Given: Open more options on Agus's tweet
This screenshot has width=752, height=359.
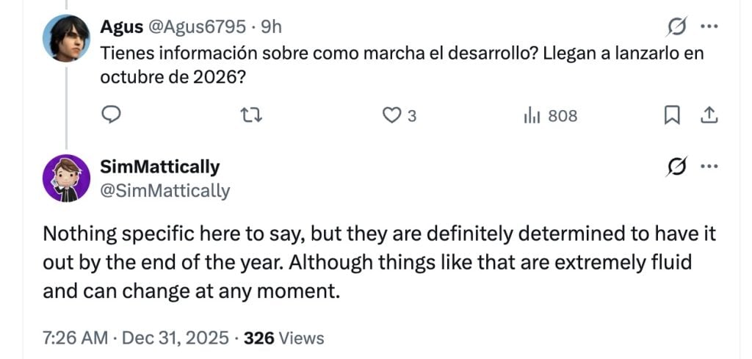Looking at the screenshot, I should tap(709, 27).
